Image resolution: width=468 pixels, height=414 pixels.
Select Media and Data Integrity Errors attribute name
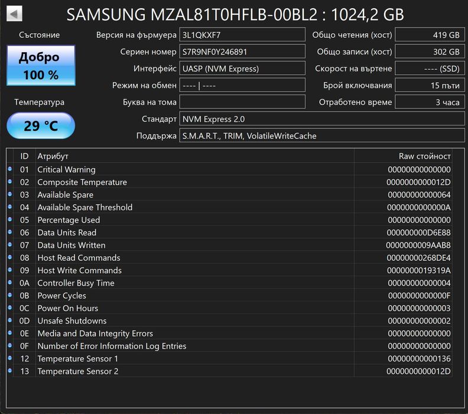point(95,334)
